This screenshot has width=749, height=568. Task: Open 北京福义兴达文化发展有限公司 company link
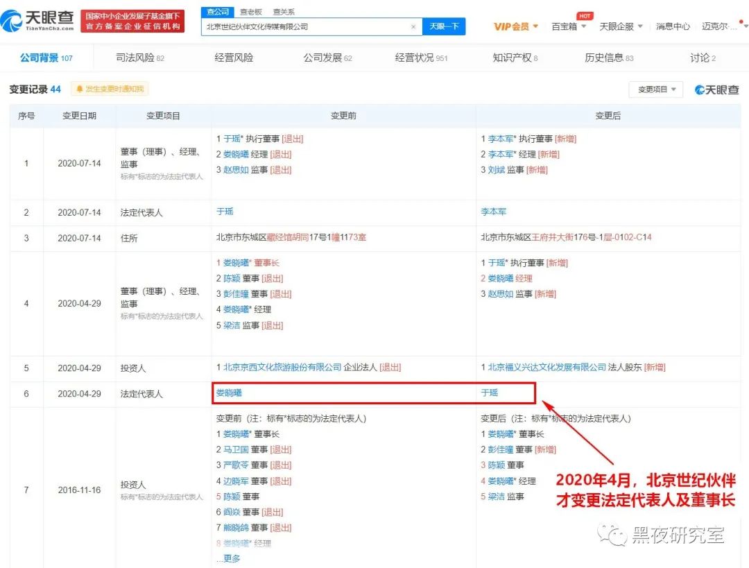[547, 367]
